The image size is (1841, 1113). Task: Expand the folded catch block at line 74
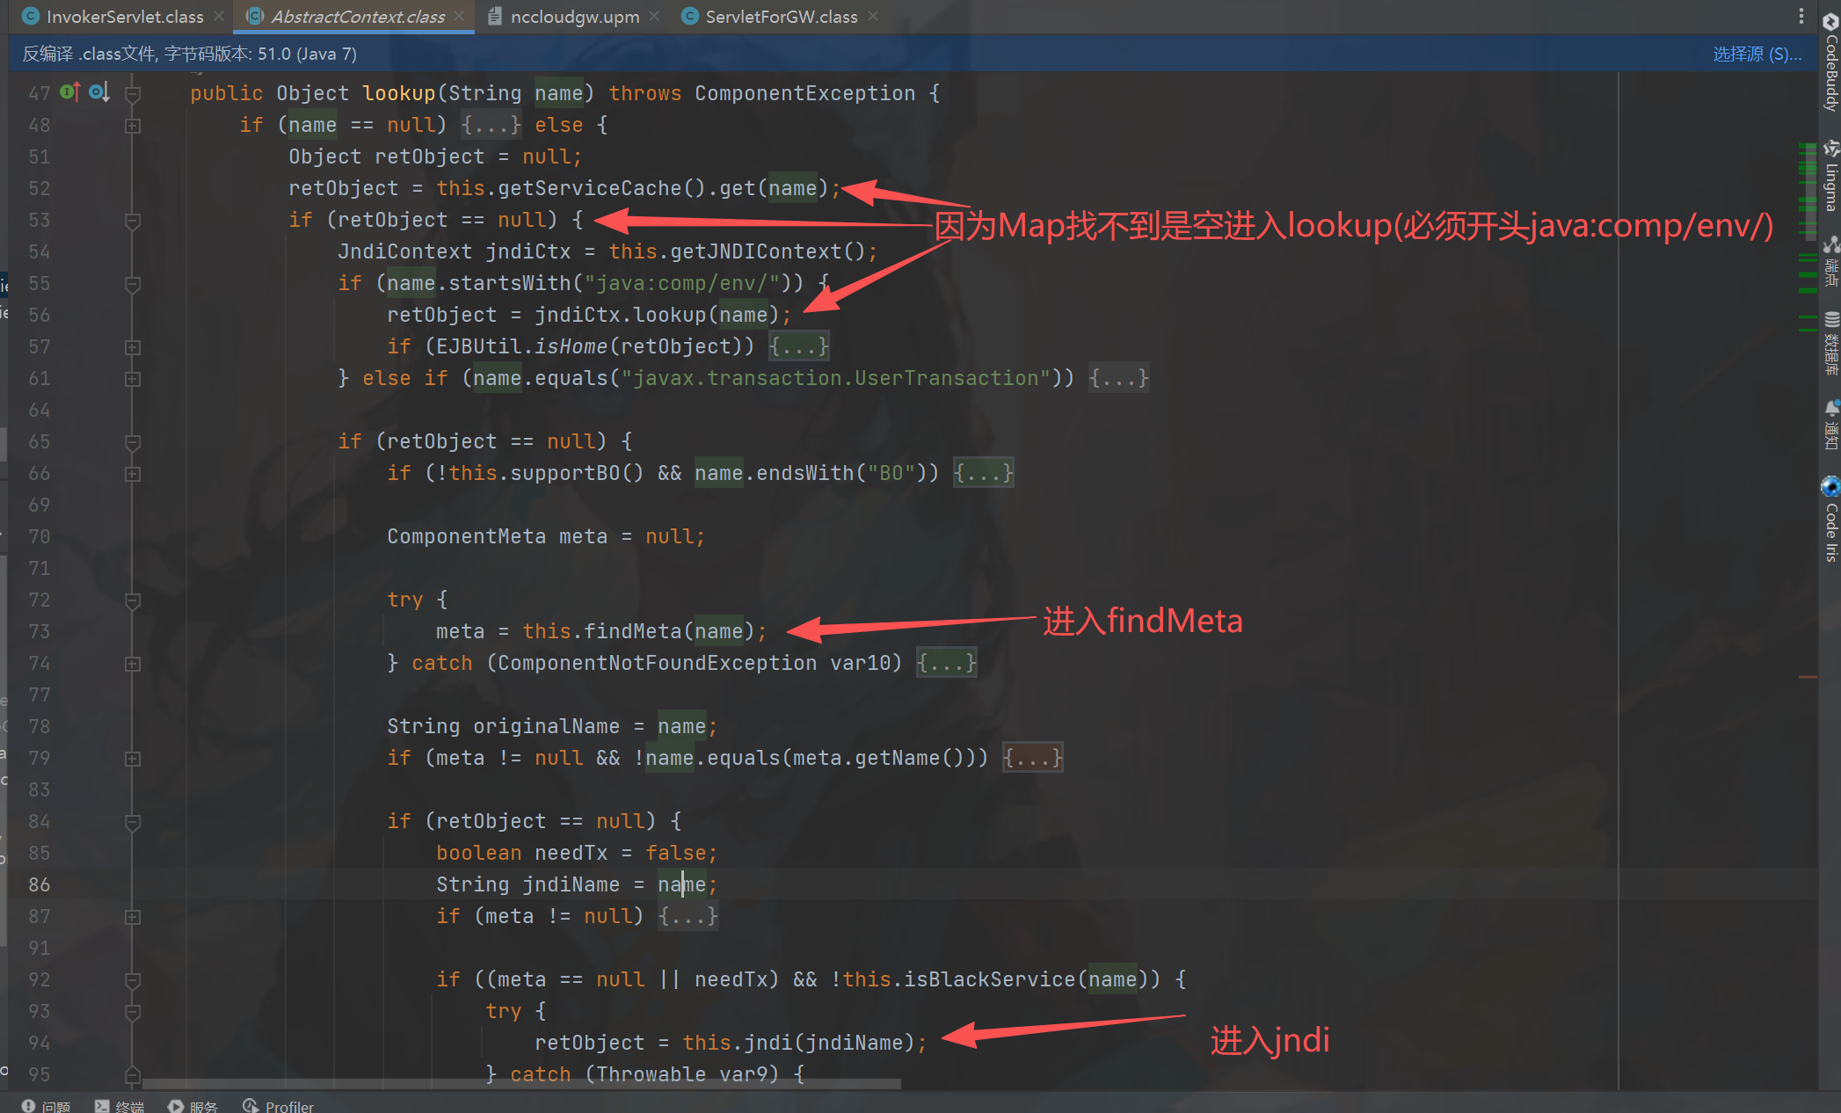pos(133,664)
